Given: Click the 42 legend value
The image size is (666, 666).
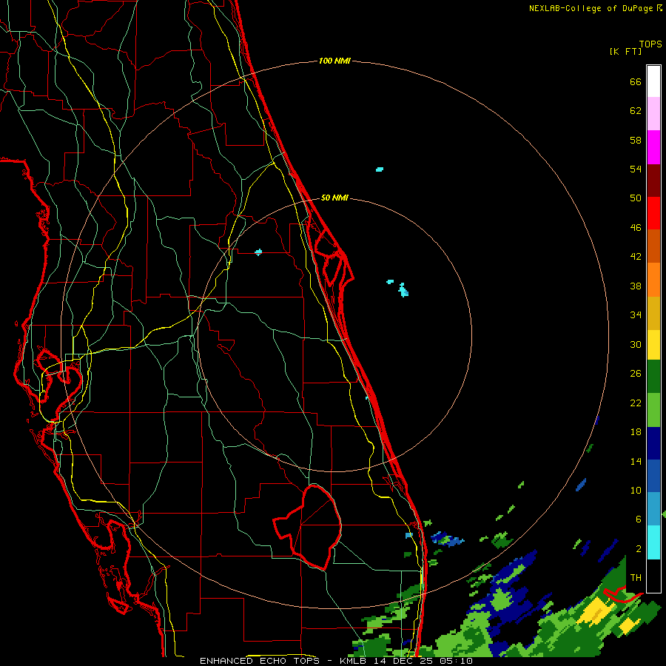Looking at the screenshot, I should 636,257.
